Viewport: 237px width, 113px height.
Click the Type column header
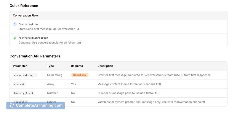tap(50, 66)
